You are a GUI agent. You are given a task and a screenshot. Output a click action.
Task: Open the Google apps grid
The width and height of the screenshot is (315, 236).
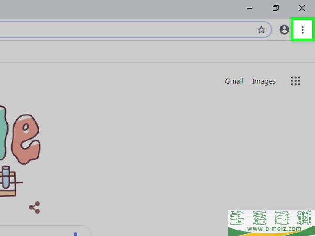tap(296, 81)
